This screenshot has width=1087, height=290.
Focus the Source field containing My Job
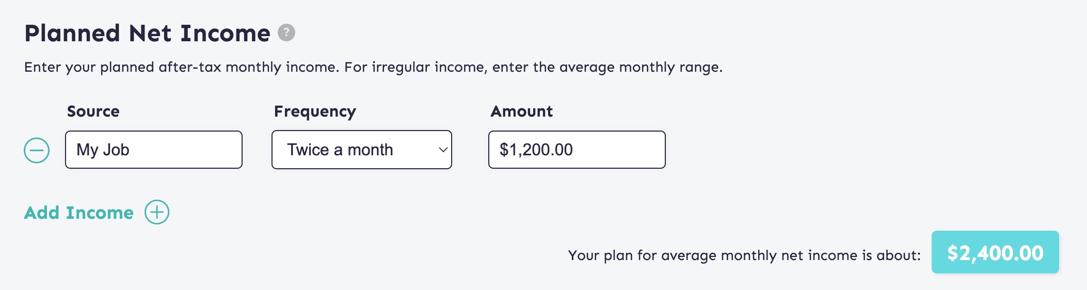pos(154,150)
